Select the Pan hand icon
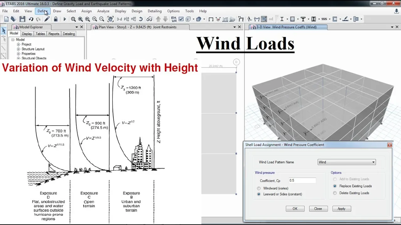The image size is (401, 225). point(110,19)
